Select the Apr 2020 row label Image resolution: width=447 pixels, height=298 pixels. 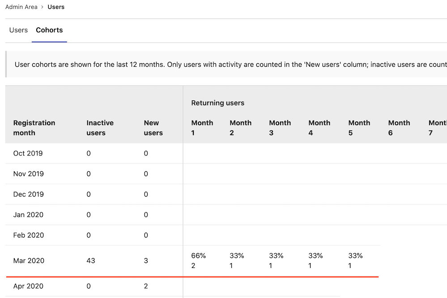(28, 286)
